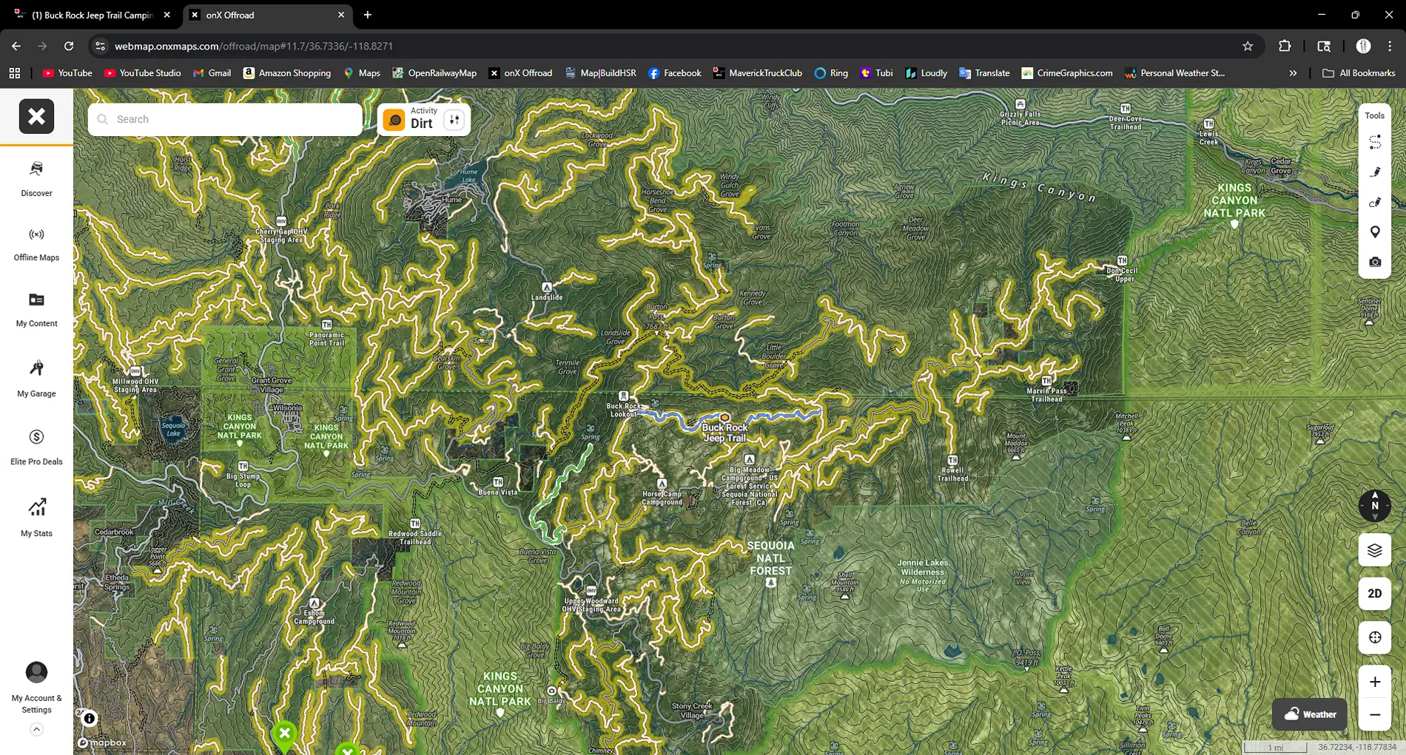Reload the current page
This screenshot has width=1406, height=755.
coord(69,46)
